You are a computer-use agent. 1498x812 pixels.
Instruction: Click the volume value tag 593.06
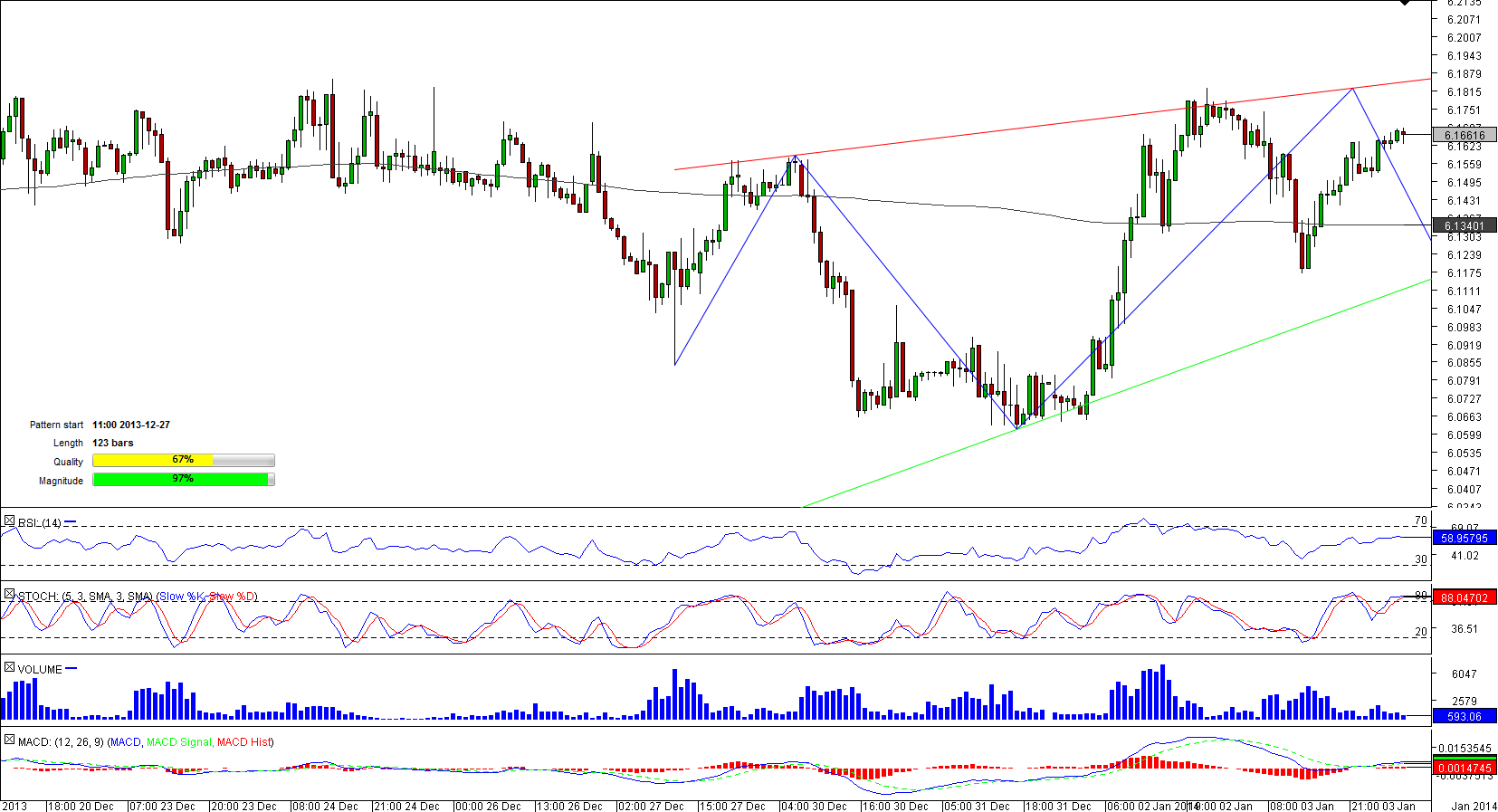click(1465, 717)
